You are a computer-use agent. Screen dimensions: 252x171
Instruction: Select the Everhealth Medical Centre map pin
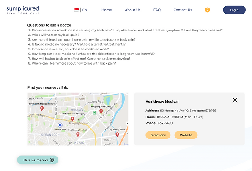pyautogui.click(x=42, y=108)
